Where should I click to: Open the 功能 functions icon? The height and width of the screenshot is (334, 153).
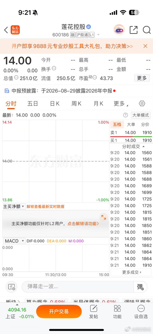(x=117, y=312)
